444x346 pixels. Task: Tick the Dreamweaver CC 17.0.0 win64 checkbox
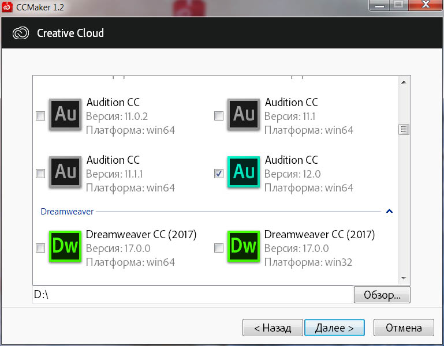coord(40,248)
